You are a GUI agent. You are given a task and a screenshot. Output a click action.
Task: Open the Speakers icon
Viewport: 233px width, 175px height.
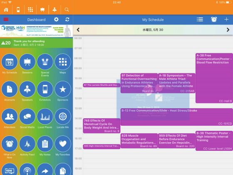click(x=27, y=89)
